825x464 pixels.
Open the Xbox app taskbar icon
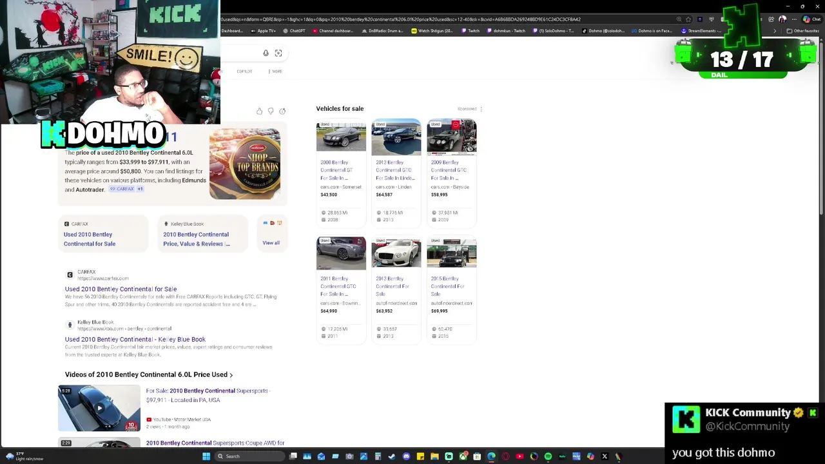(x=463, y=456)
